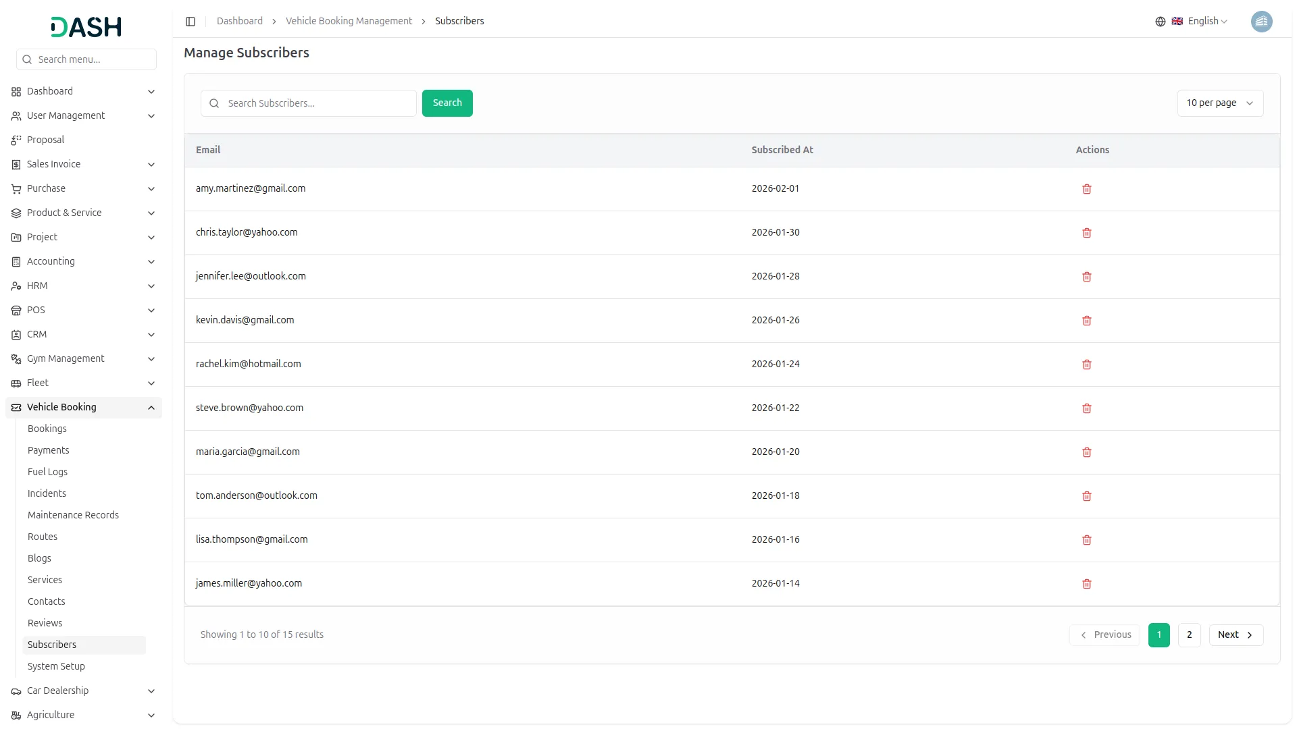Delete tom.anderson@outlook.com using the trash icon

(1086, 496)
